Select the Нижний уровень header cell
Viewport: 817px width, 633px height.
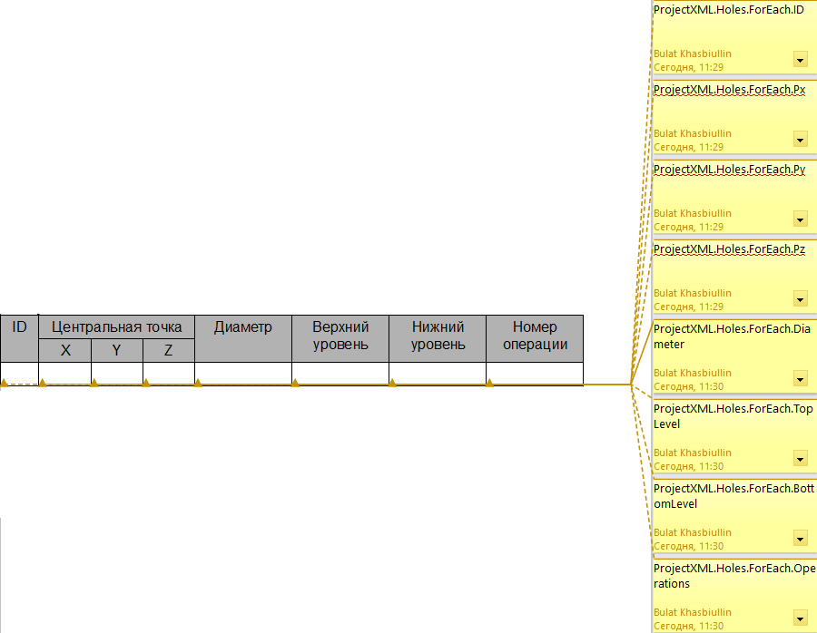438,337
